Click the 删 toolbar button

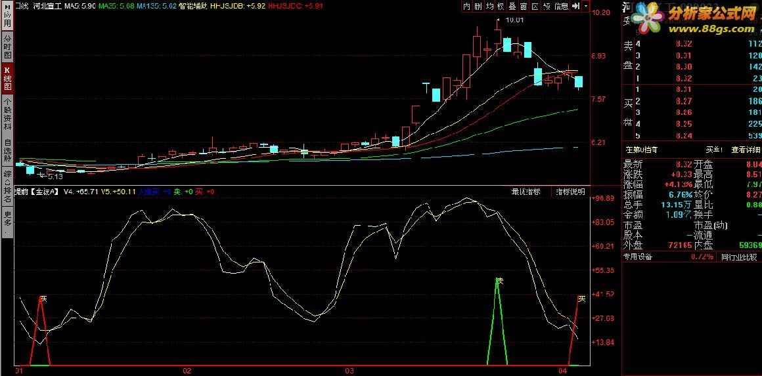click(478, 7)
